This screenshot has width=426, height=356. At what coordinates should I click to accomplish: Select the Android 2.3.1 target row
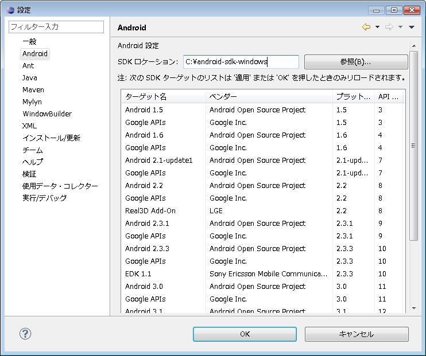pyautogui.click(x=263, y=224)
